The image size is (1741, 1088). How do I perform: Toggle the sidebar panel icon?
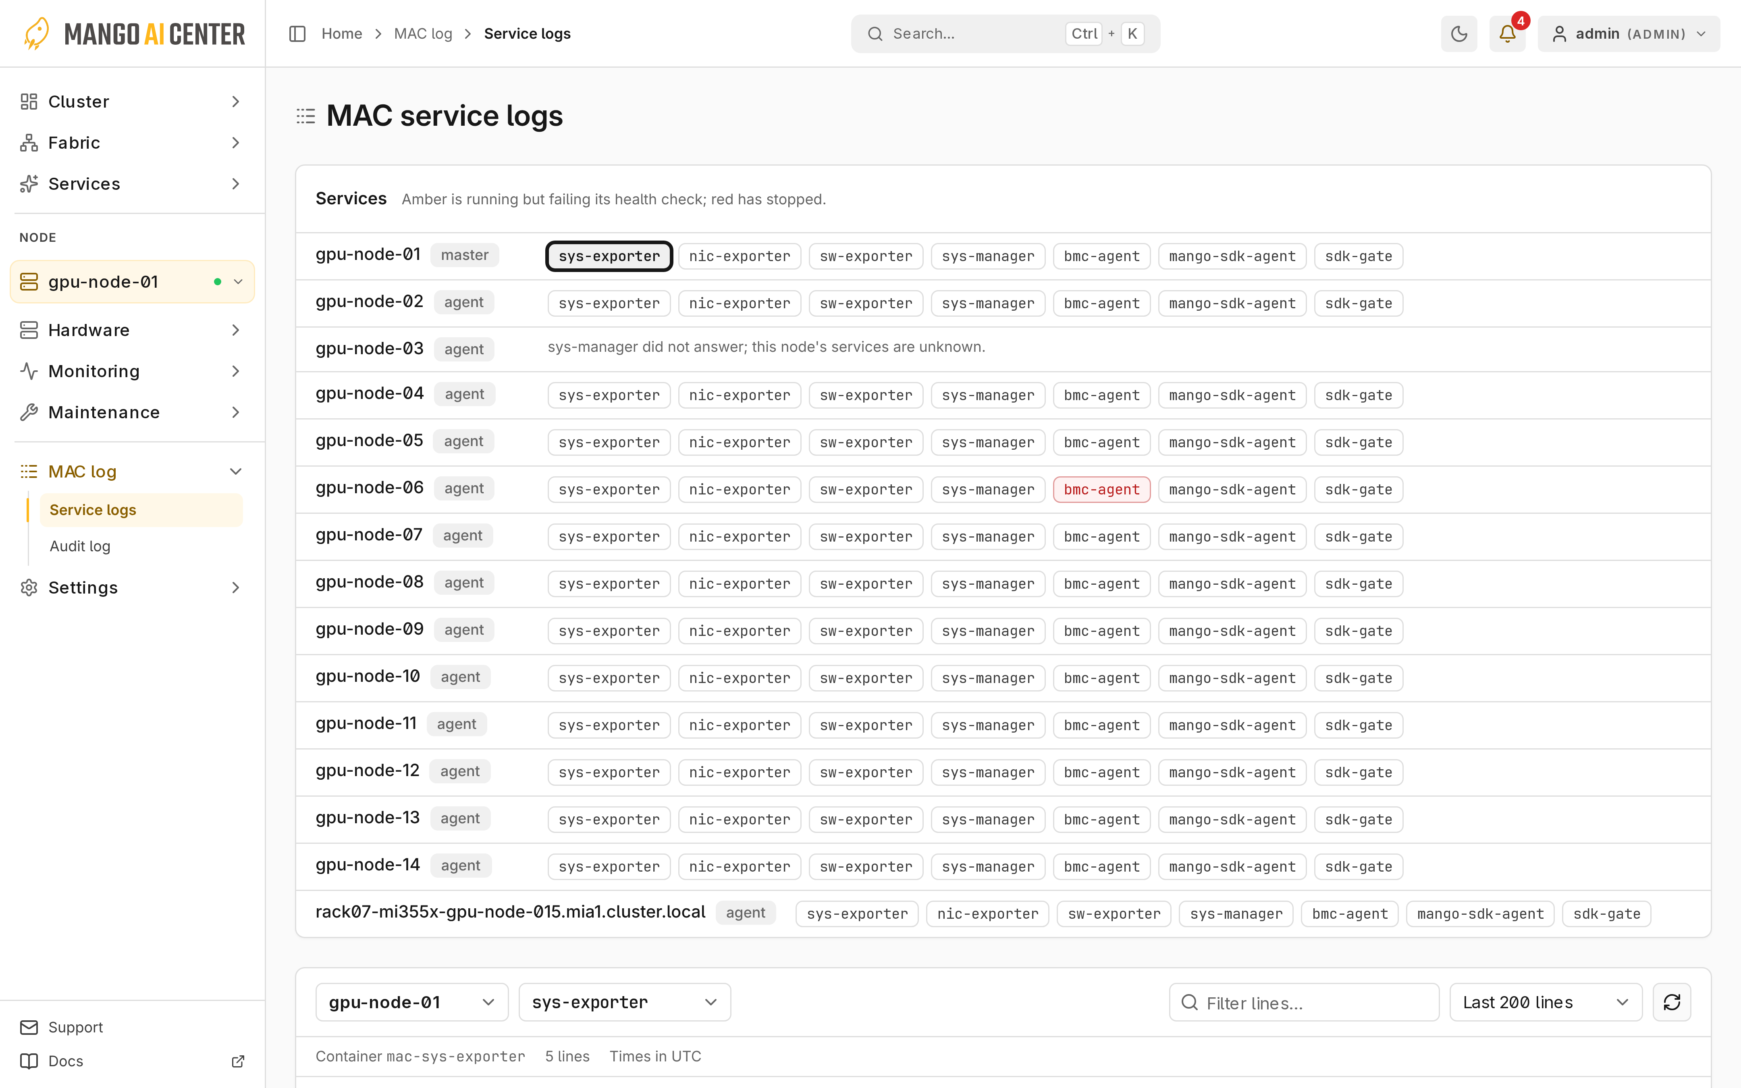[x=297, y=34]
